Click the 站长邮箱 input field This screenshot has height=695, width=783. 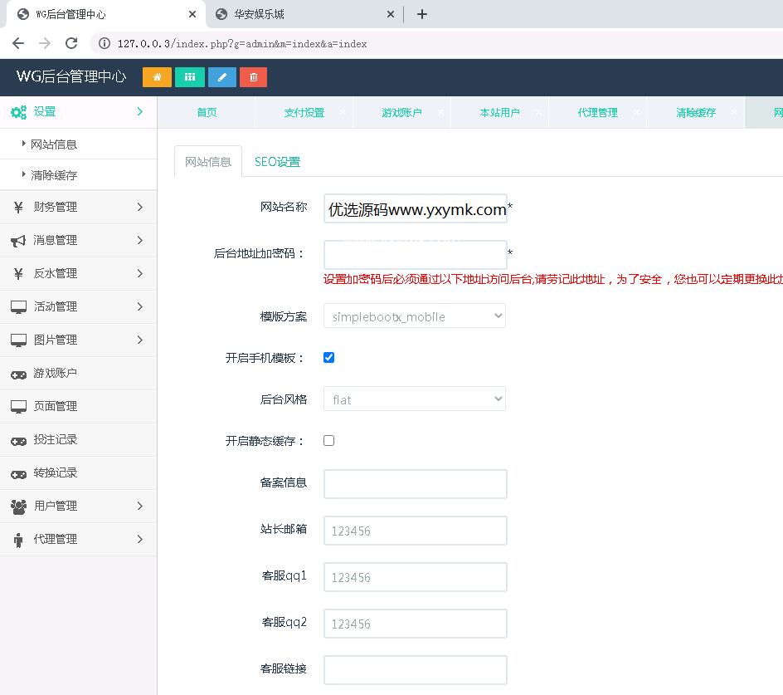(416, 531)
